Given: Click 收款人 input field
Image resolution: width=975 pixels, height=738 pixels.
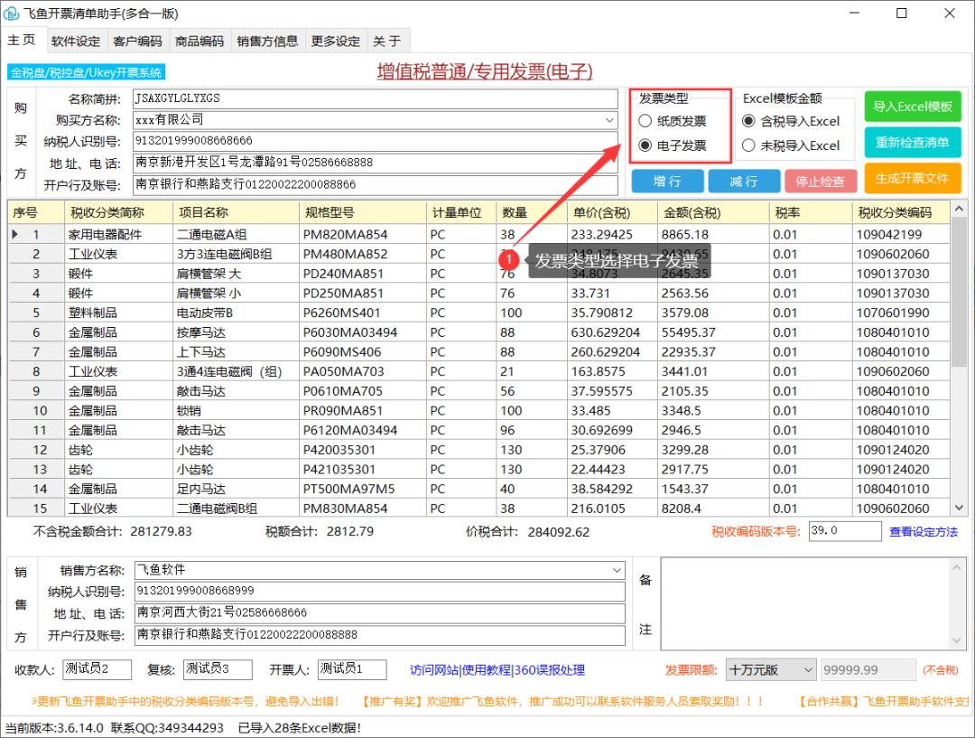Looking at the screenshot, I should [97, 669].
